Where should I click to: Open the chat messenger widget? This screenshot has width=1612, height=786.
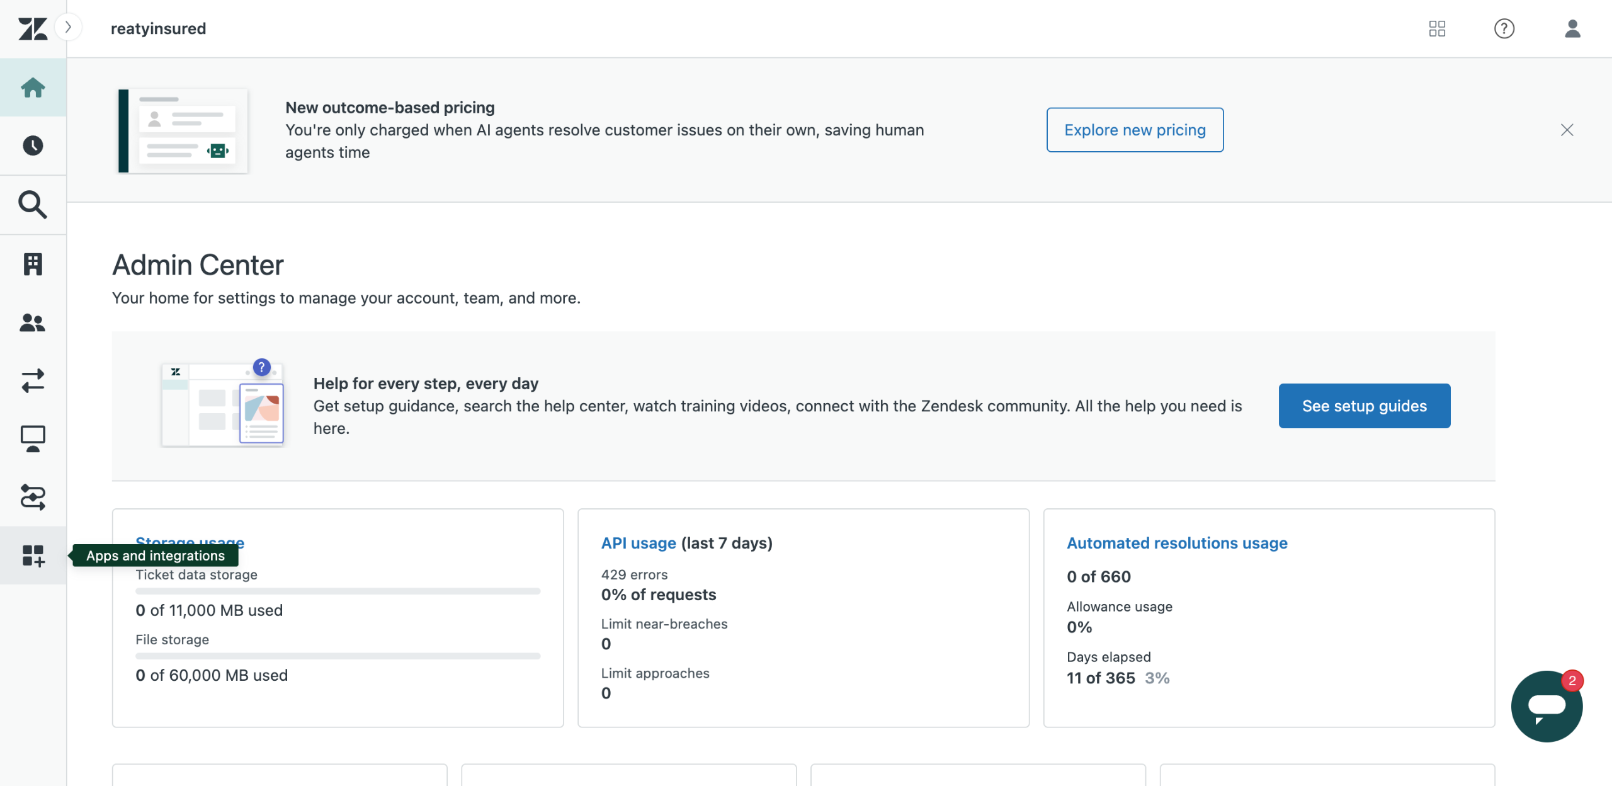tap(1547, 706)
